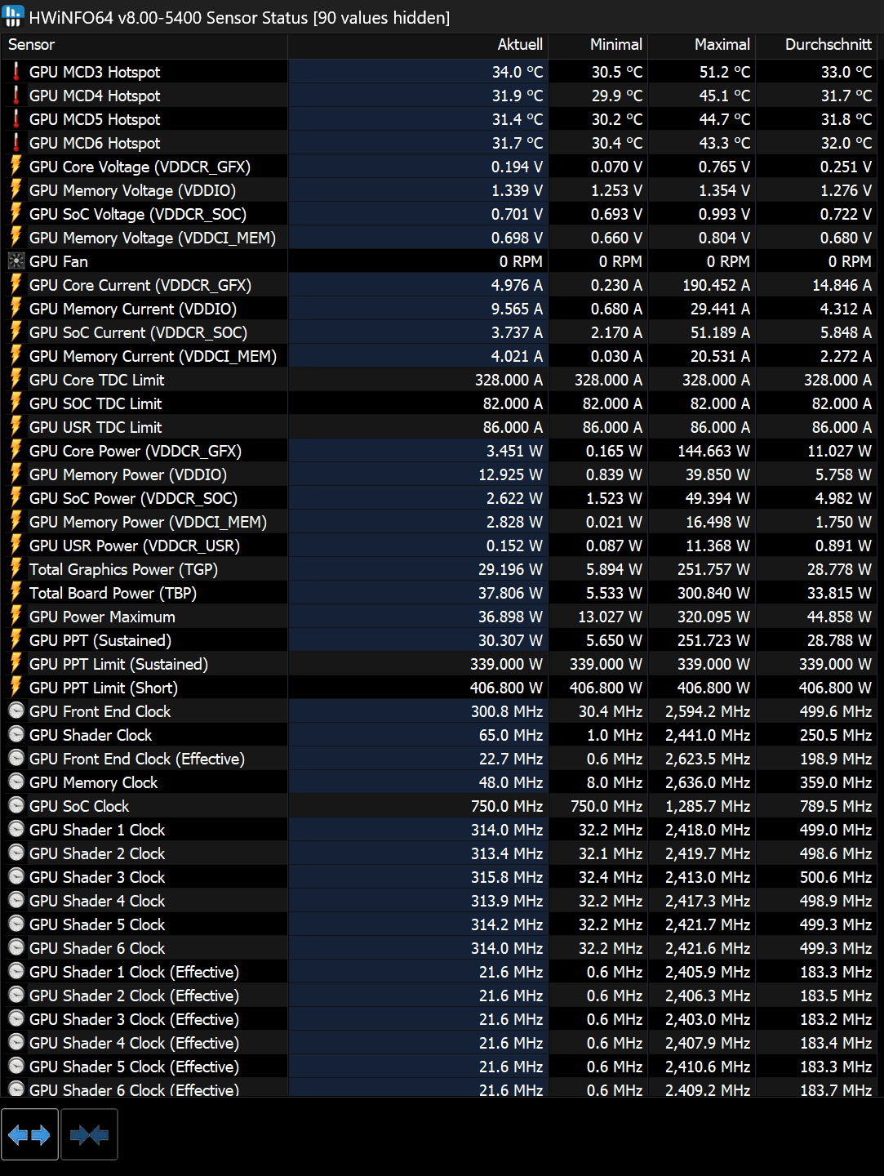This screenshot has width=884, height=1176.
Task: Select the GPU Shader 1 Clock (Effective) row
Action: 439,972
